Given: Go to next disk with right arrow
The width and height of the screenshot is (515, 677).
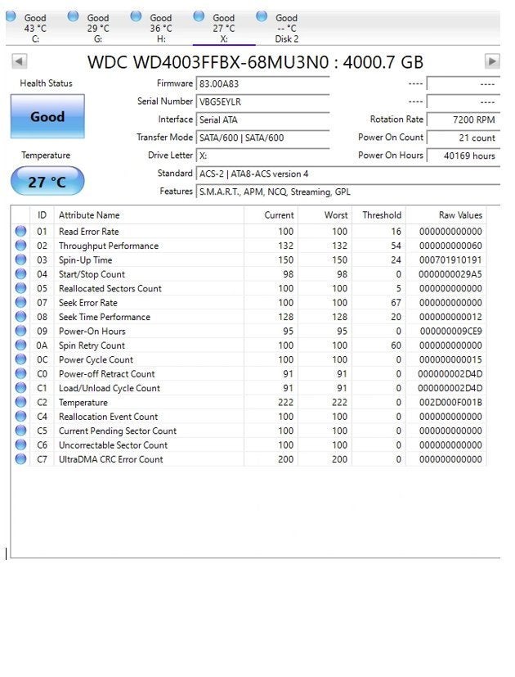Looking at the screenshot, I should (492, 61).
